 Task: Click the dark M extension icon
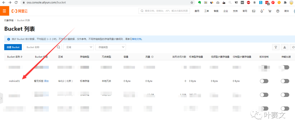click(242, 3)
